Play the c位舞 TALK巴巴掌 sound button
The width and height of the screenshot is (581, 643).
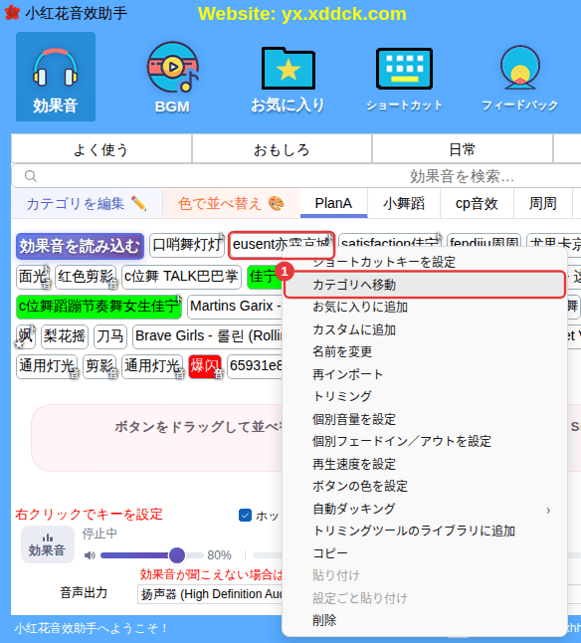[x=181, y=277]
